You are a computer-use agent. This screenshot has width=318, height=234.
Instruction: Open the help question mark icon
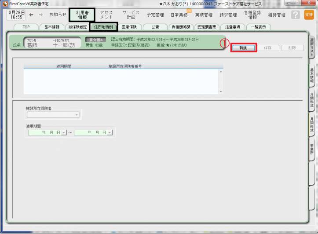(296, 15)
